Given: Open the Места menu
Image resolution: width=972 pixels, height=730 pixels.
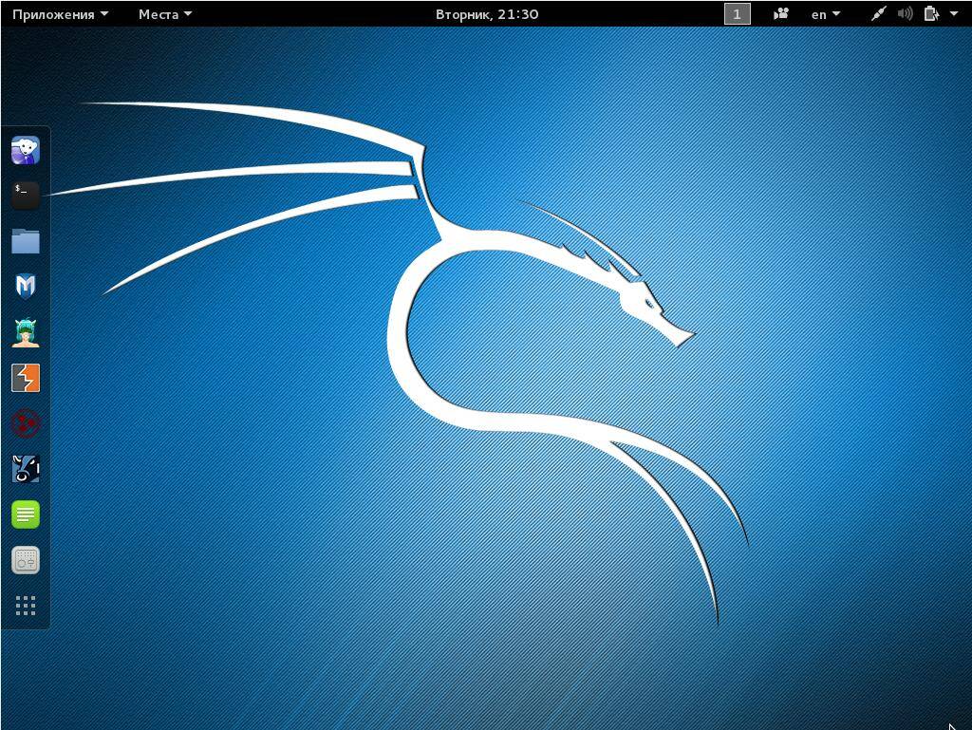Looking at the screenshot, I should pos(164,14).
